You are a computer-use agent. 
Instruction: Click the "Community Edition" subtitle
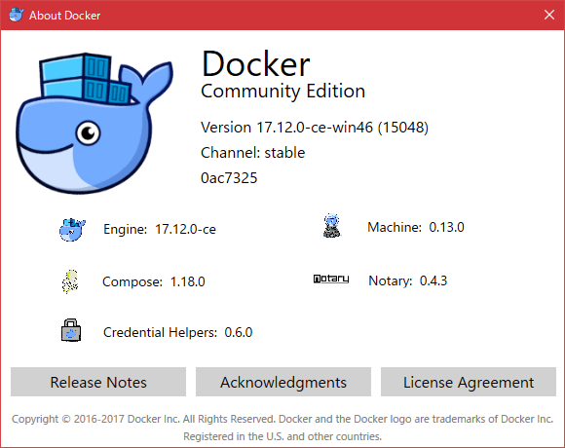click(282, 92)
